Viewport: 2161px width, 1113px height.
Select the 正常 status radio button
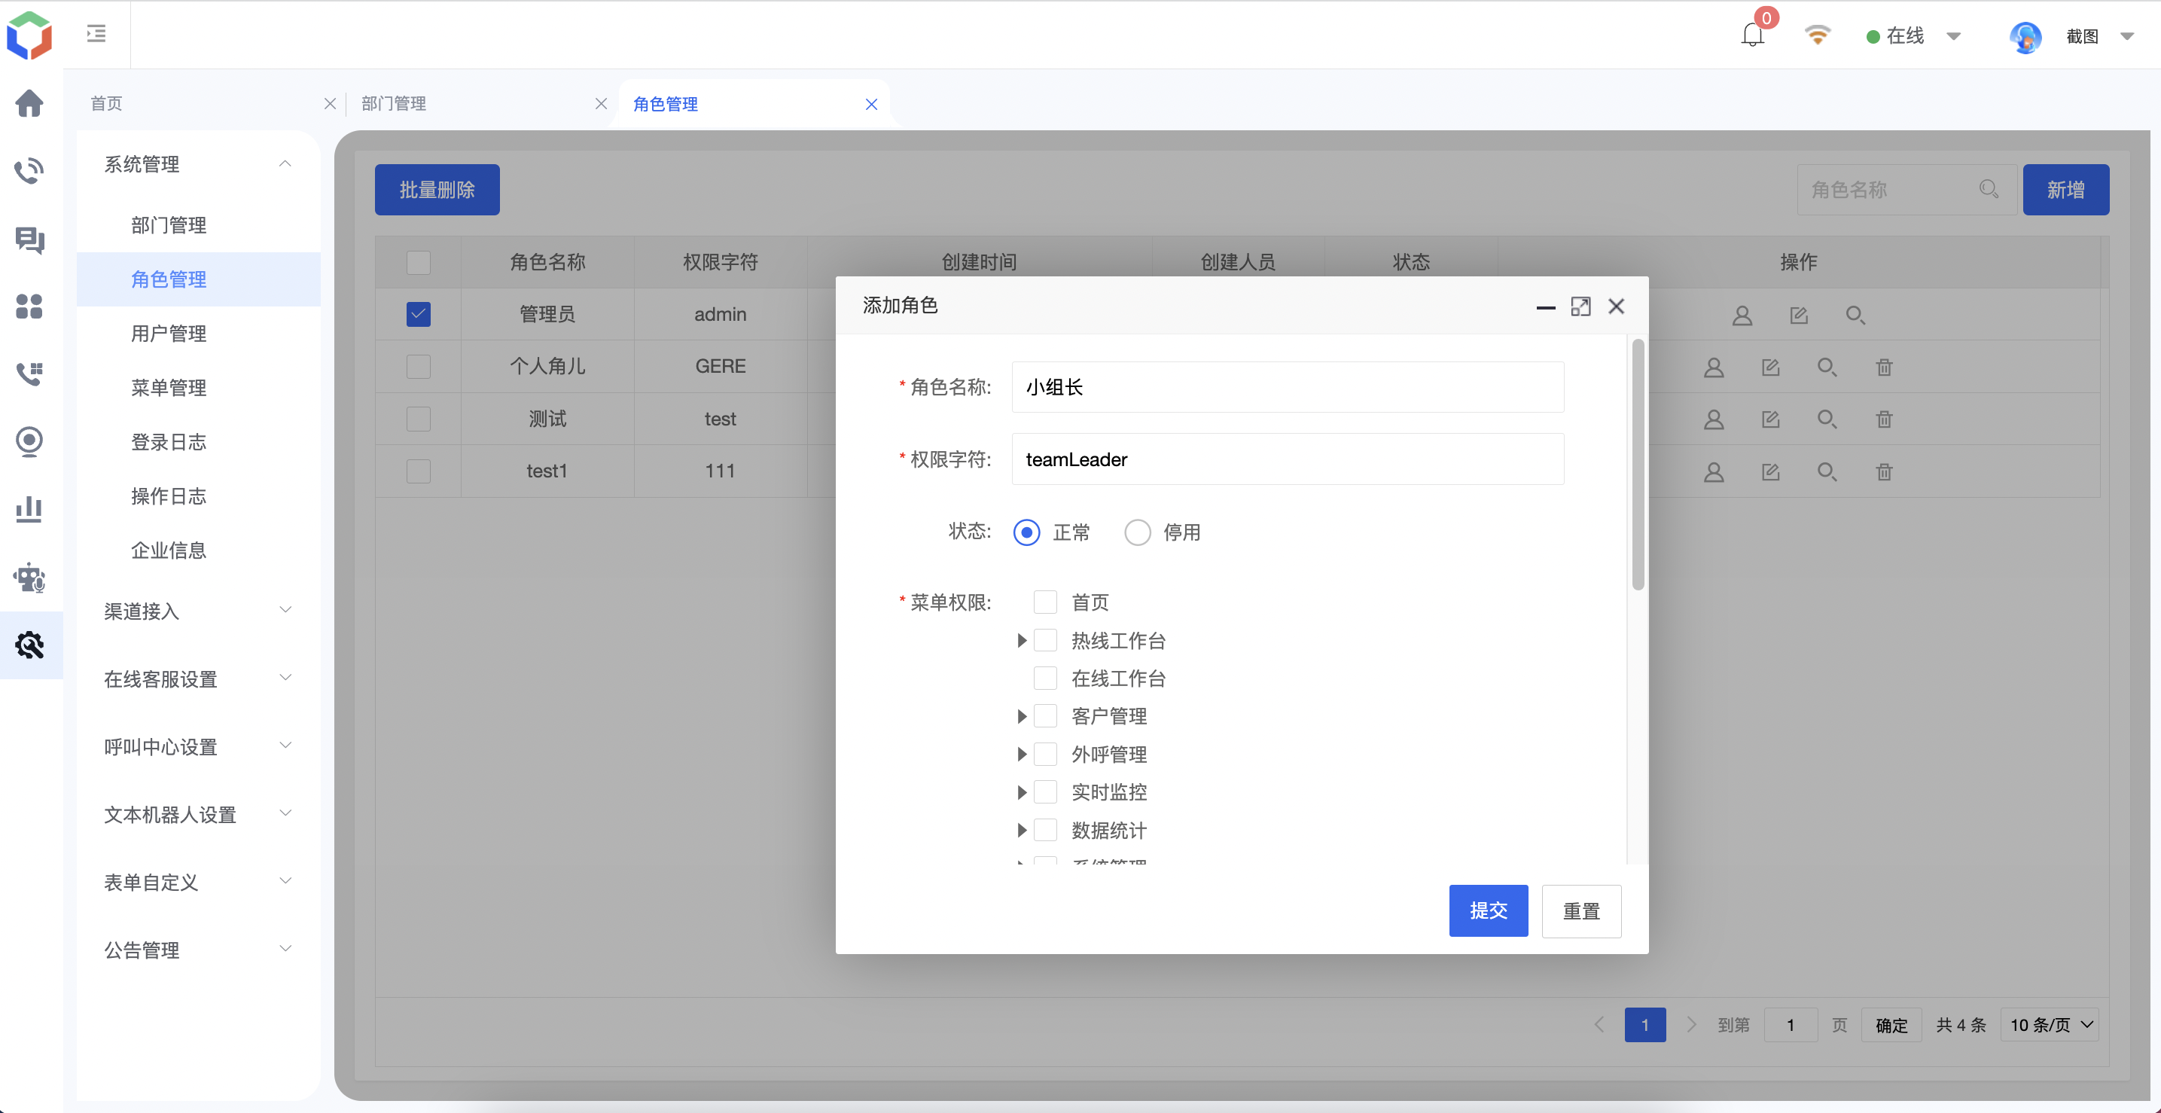point(1027,532)
